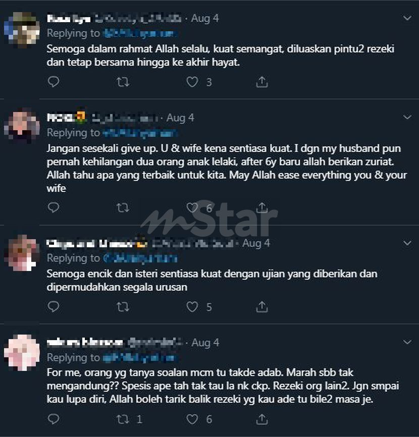Retweet the 'Jangan sesekali give up' tweet
Viewport: 419px width, 437px height.
click(x=123, y=207)
